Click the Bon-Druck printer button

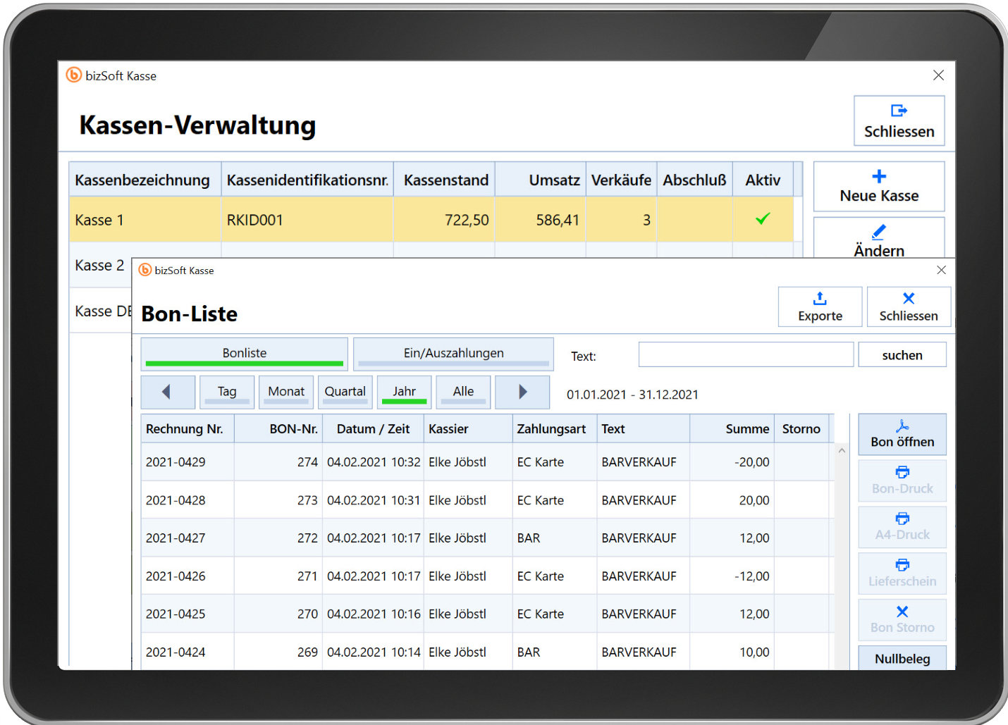(x=902, y=481)
